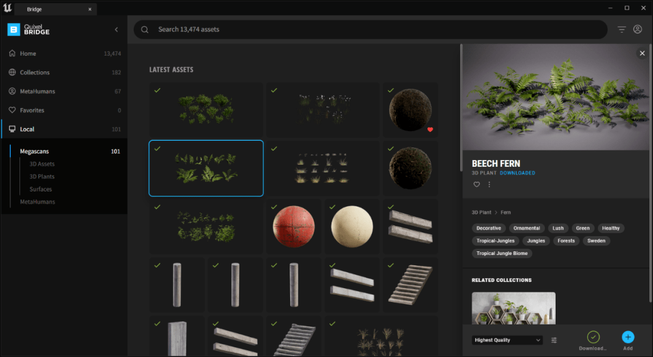Switch to the Surfaces category
This screenshot has height=357, width=653.
click(40, 189)
